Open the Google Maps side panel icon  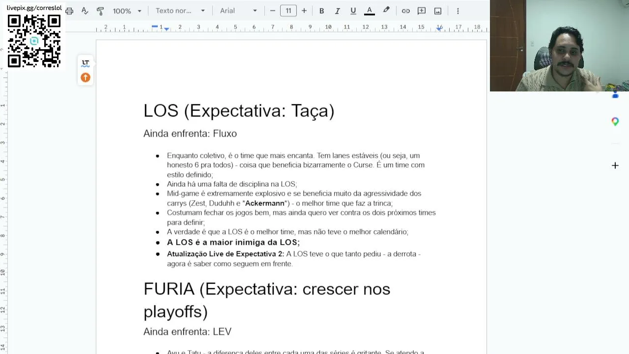[x=615, y=121]
